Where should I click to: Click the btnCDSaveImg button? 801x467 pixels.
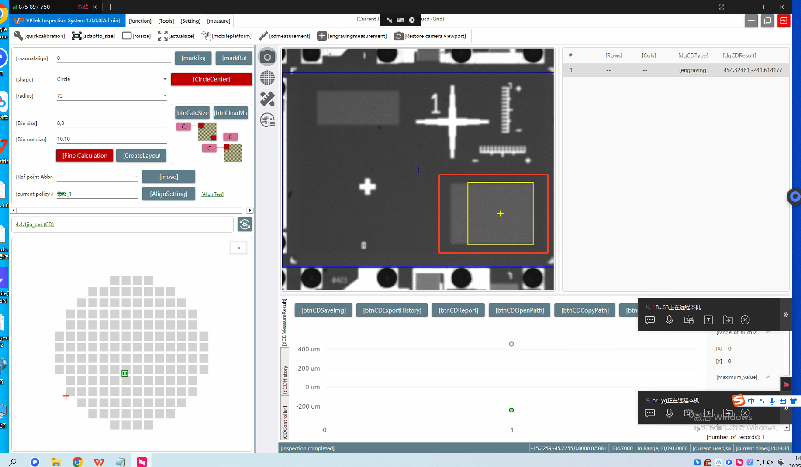pos(323,310)
